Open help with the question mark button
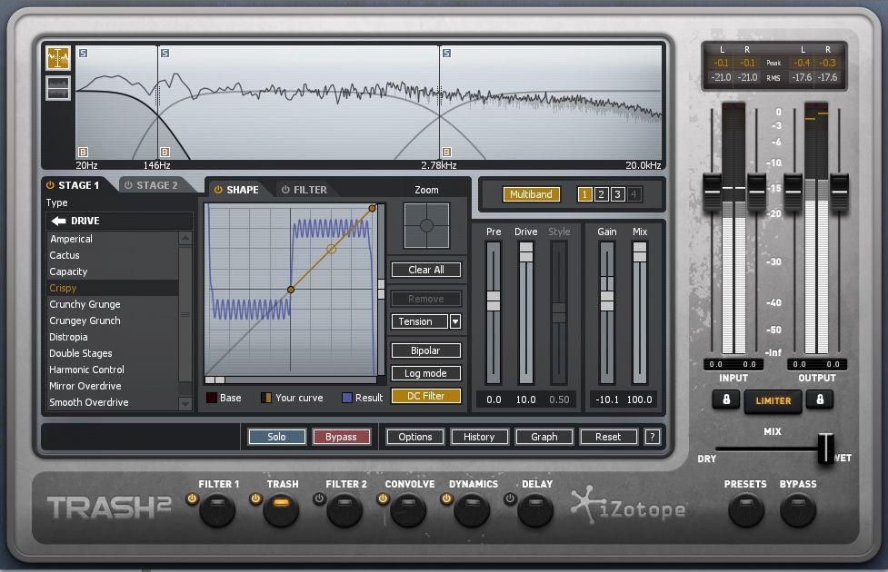The width and height of the screenshot is (888, 572). 653,437
